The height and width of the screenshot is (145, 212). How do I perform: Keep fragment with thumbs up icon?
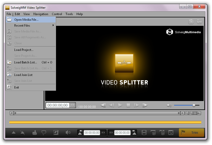[x=35, y=132]
